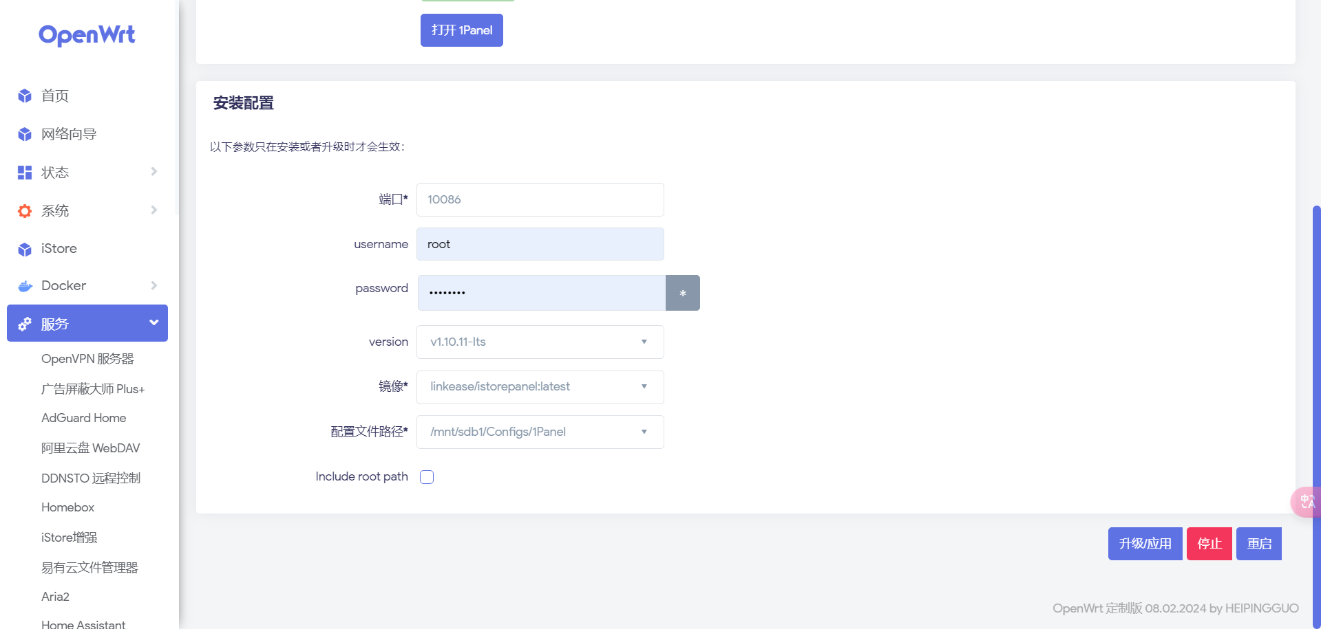The height and width of the screenshot is (629, 1321).
Task: Click the 系统 gear icon
Action: (25, 211)
